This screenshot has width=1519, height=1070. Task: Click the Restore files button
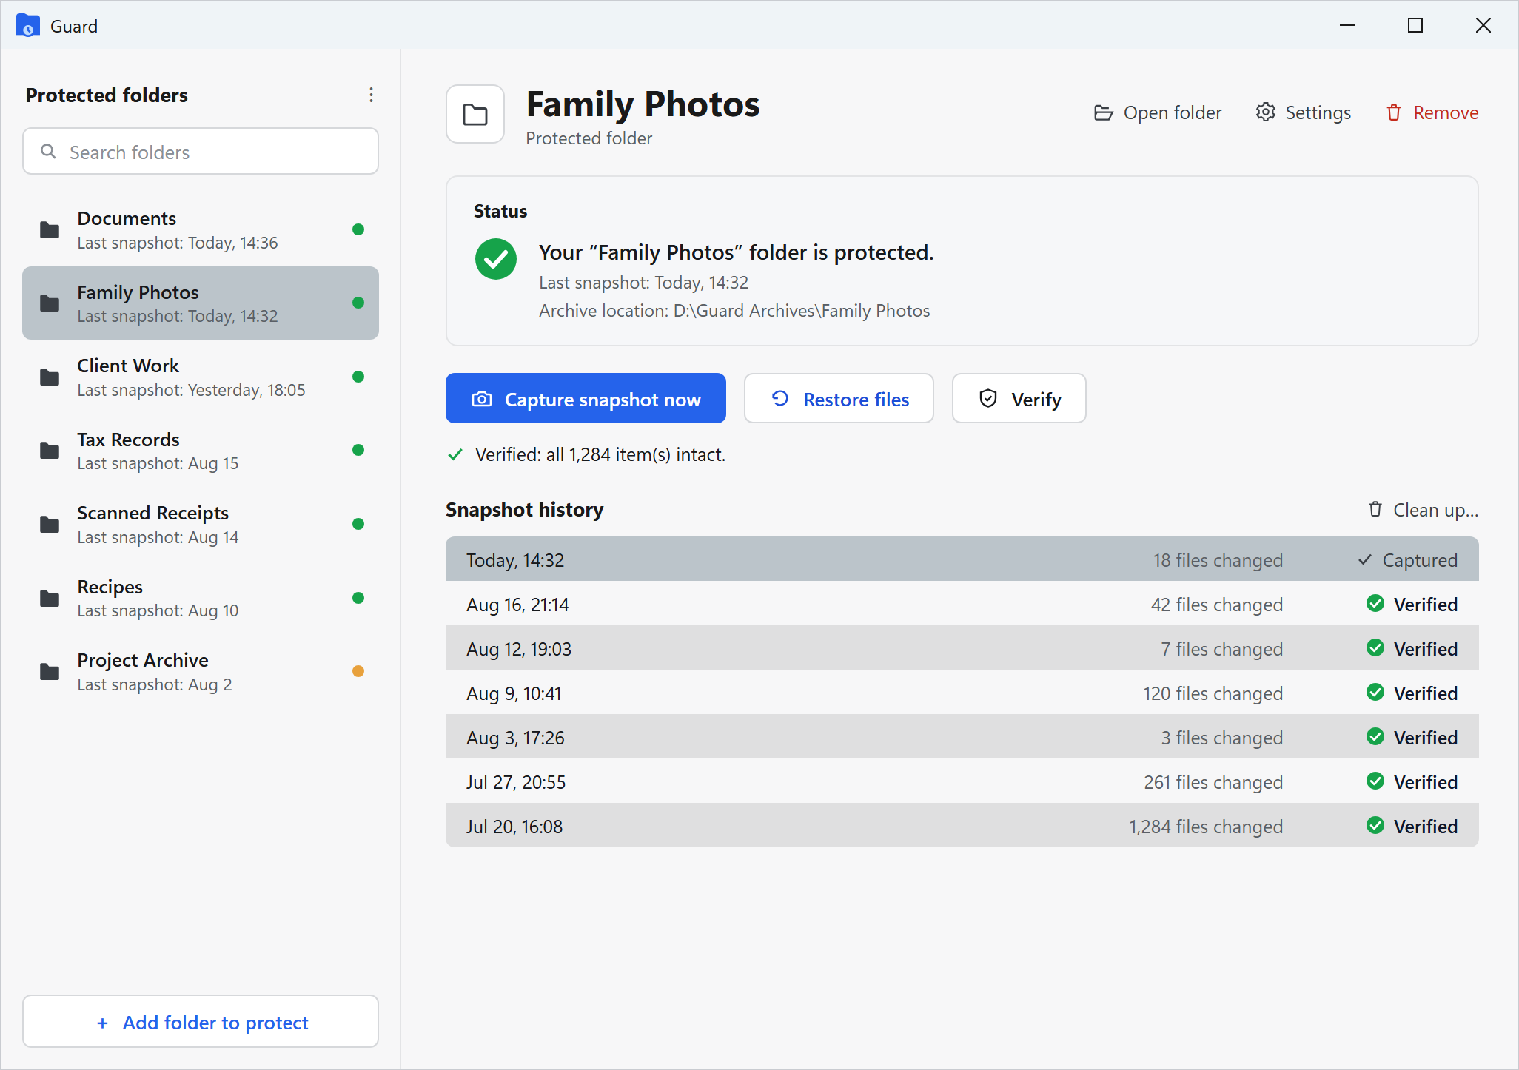click(x=839, y=399)
